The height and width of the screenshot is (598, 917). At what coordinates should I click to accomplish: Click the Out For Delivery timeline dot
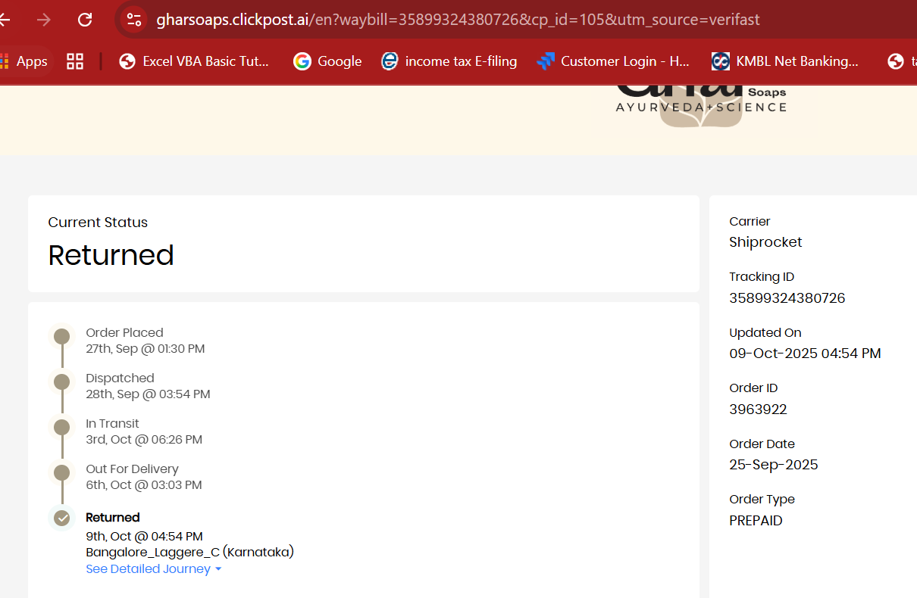pos(62,472)
